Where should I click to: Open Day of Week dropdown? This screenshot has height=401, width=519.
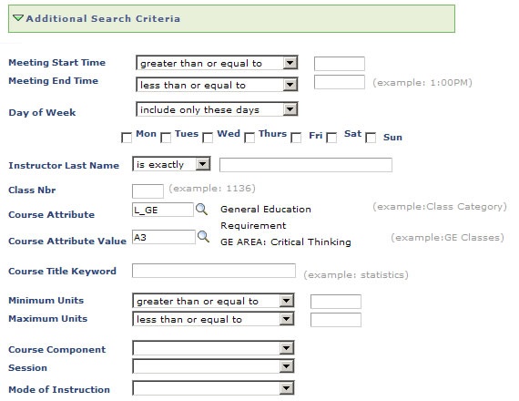217,109
